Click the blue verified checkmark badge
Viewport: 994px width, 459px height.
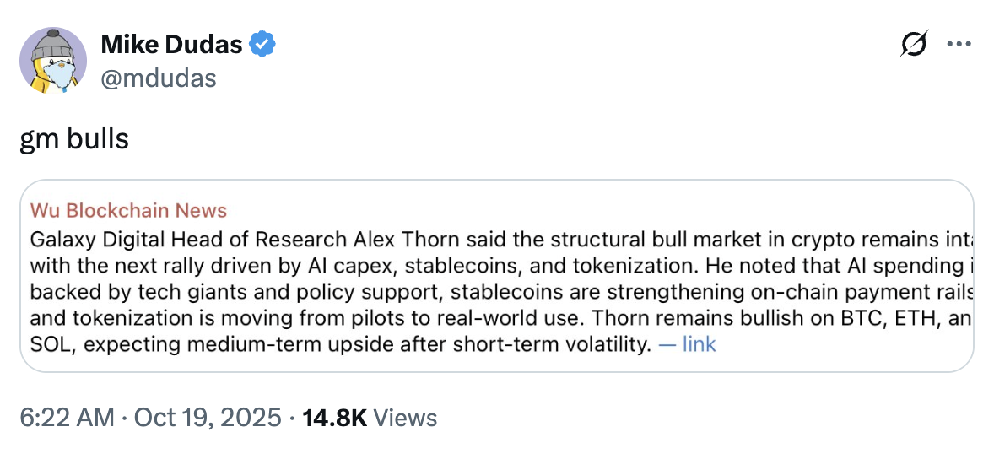pos(262,45)
